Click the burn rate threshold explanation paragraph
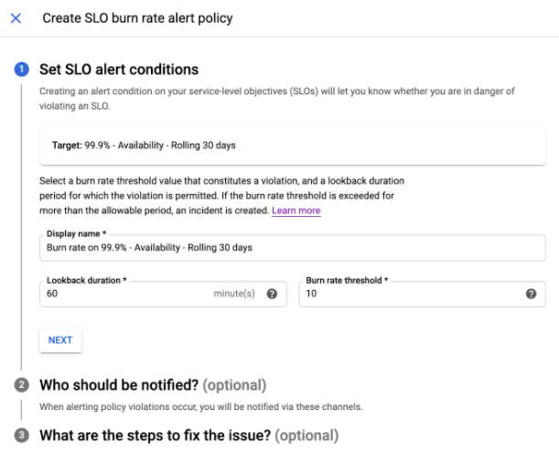 click(225, 196)
